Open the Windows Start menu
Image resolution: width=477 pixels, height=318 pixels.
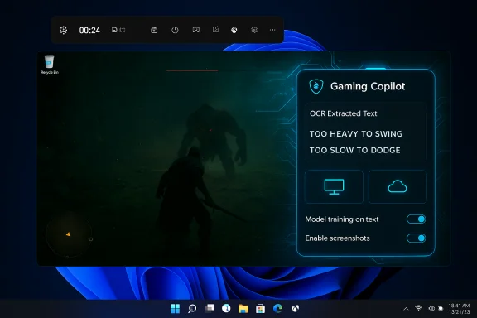pos(175,309)
